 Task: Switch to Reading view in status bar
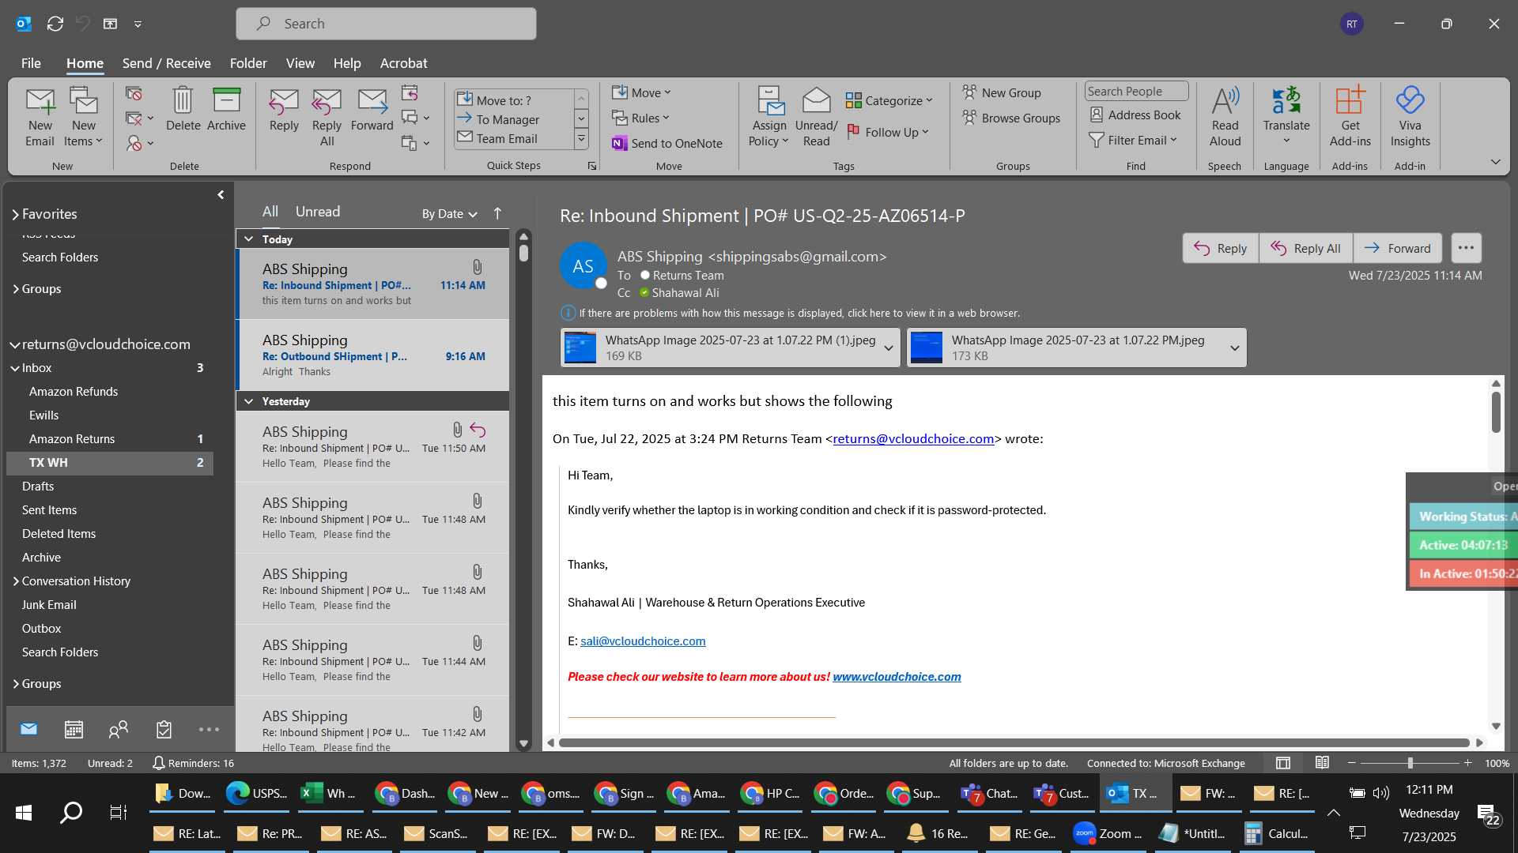click(x=1322, y=763)
